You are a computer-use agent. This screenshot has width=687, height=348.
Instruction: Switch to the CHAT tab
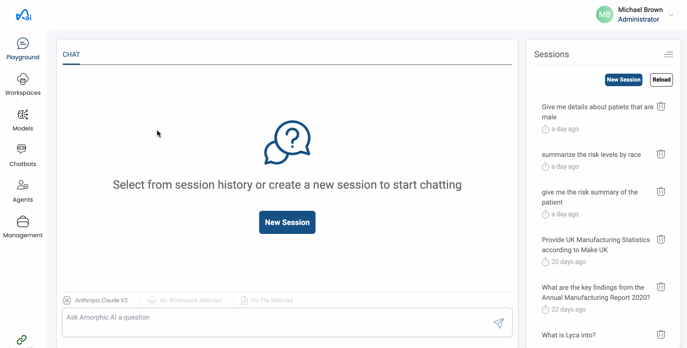(71, 54)
